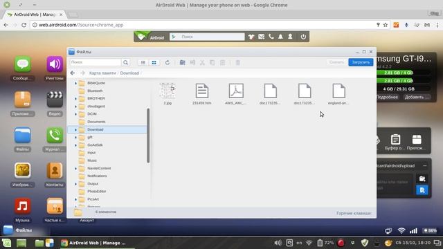Image resolution: width=443 pixels, height=249 pixels.
Task: Select the england-an... file
Action: point(338,91)
